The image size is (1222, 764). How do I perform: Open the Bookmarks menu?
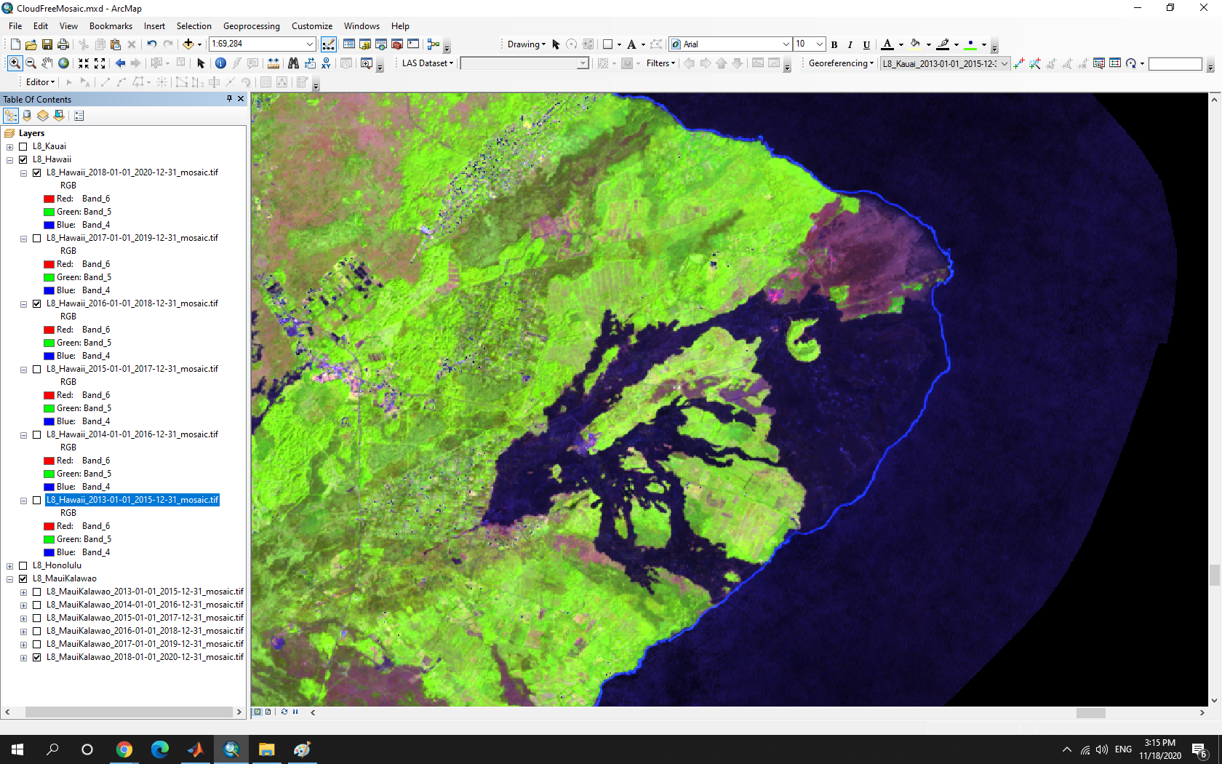tap(111, 26)
